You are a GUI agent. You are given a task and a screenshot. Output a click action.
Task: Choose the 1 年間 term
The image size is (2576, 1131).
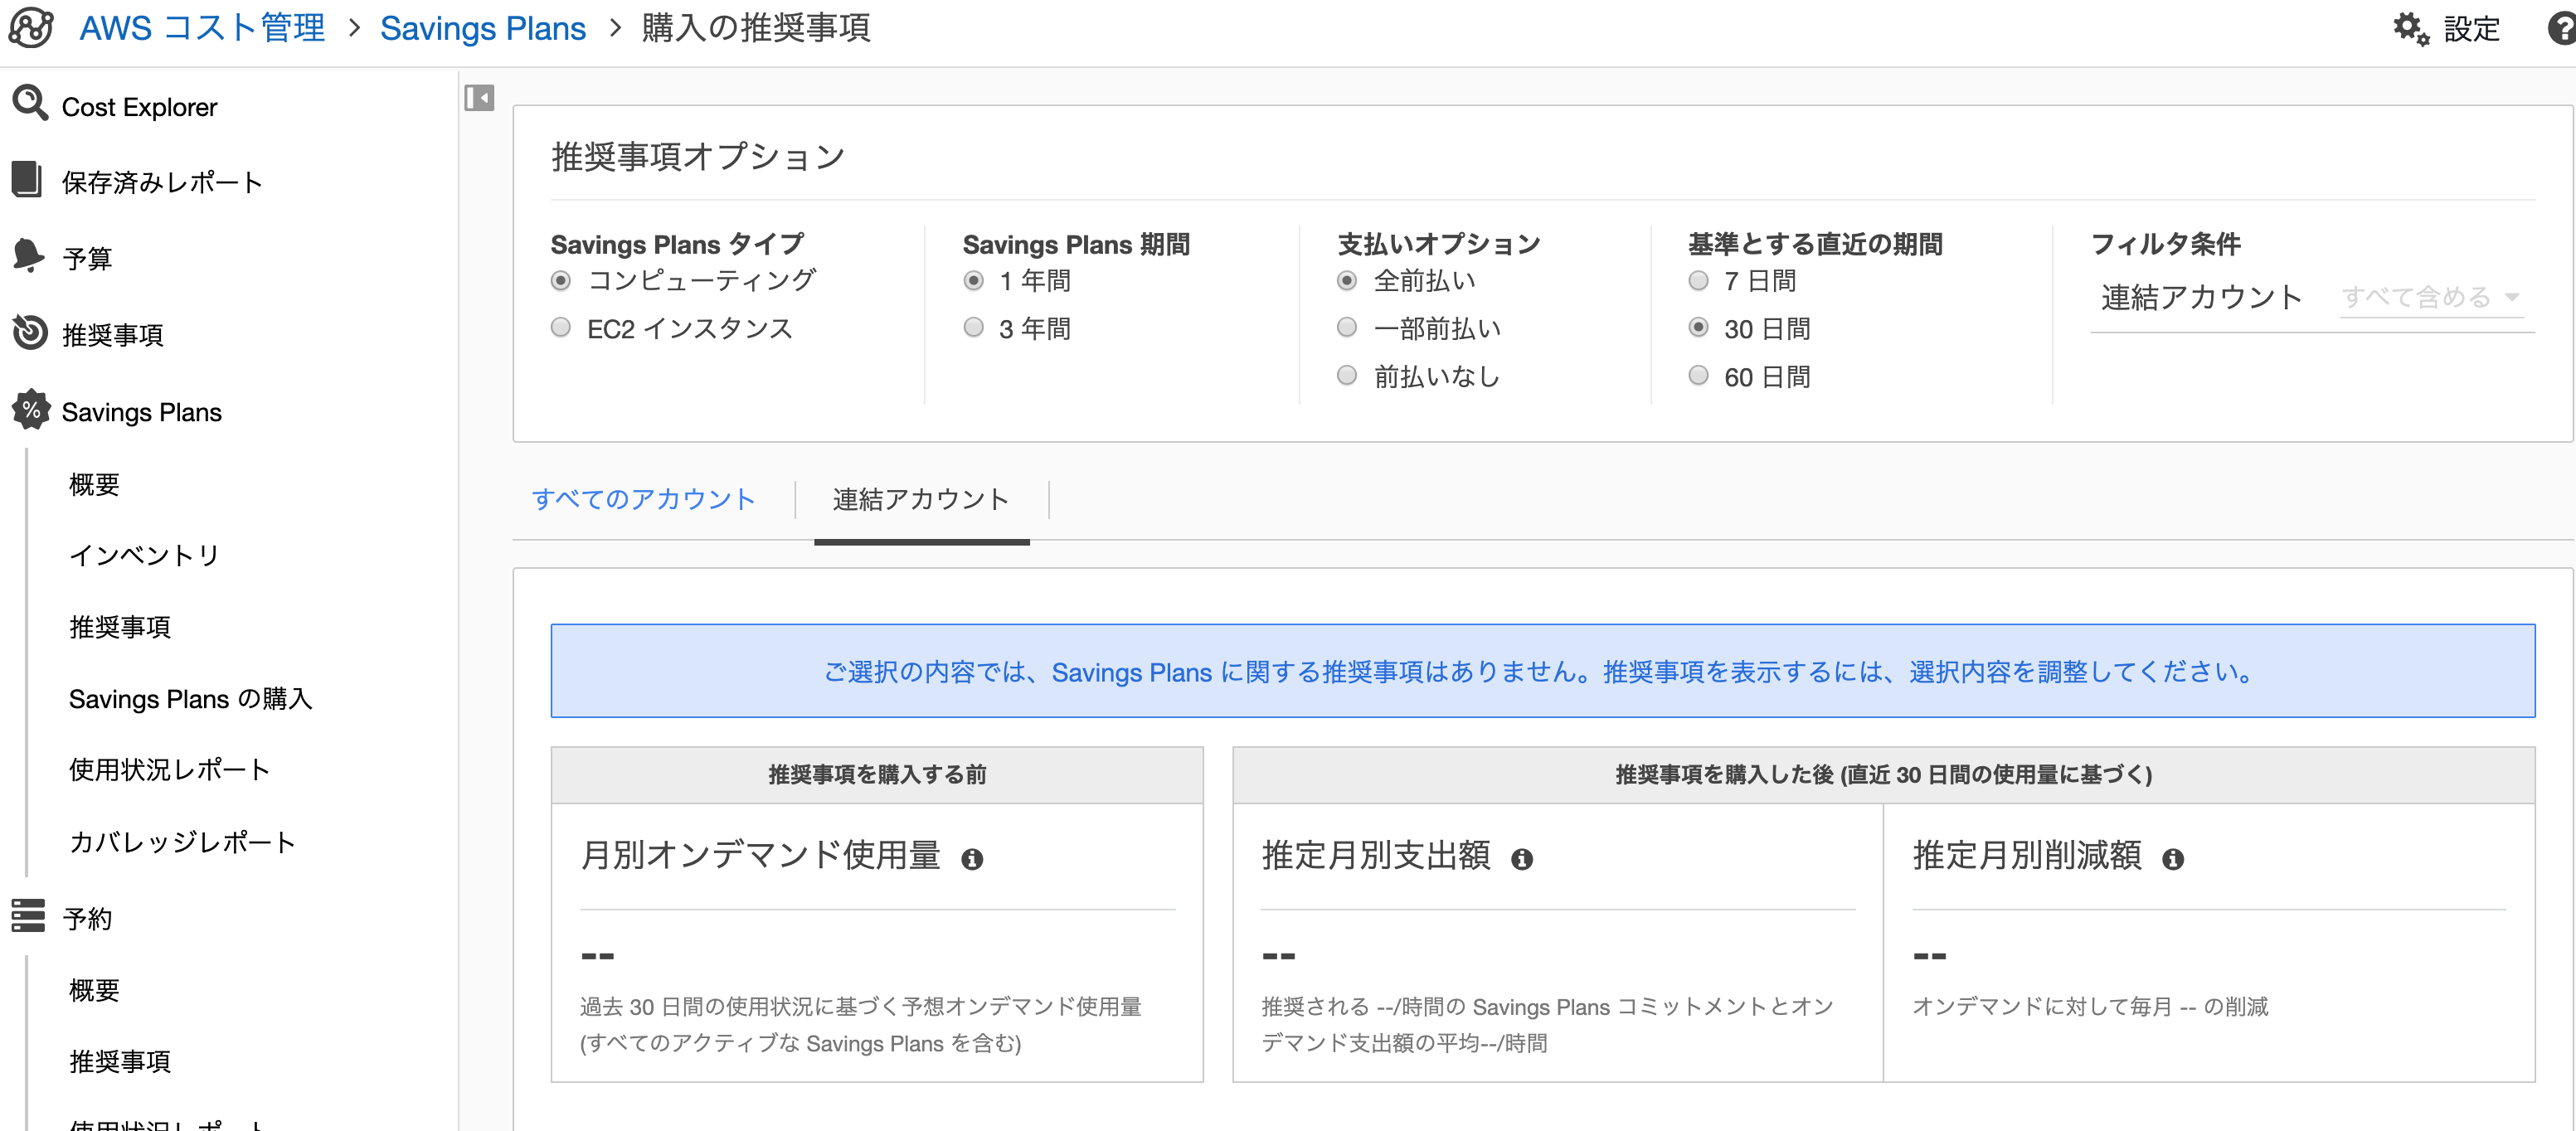(973, 281)
